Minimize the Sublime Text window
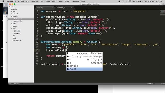Viewport: 165px width, 93px height. [x=12, y=4]
